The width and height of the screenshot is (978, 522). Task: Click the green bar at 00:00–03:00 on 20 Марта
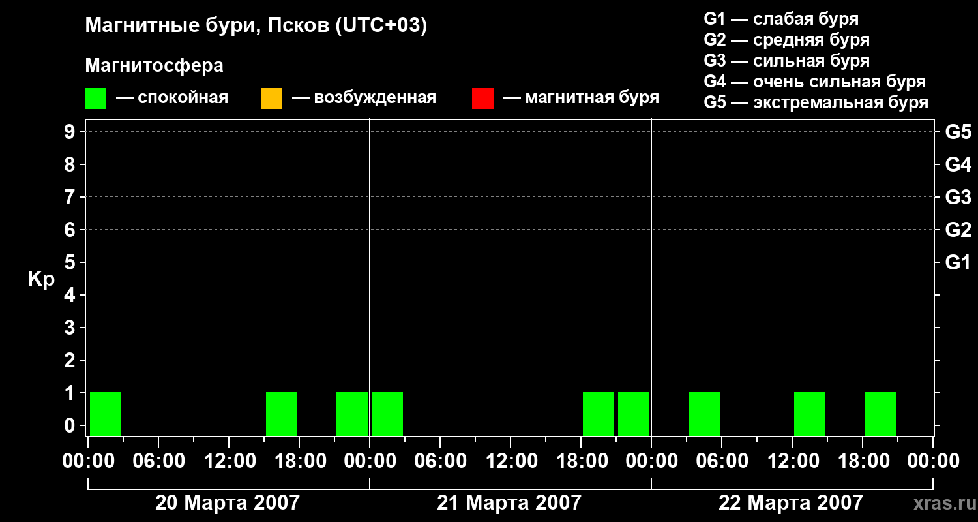(106, 414)
